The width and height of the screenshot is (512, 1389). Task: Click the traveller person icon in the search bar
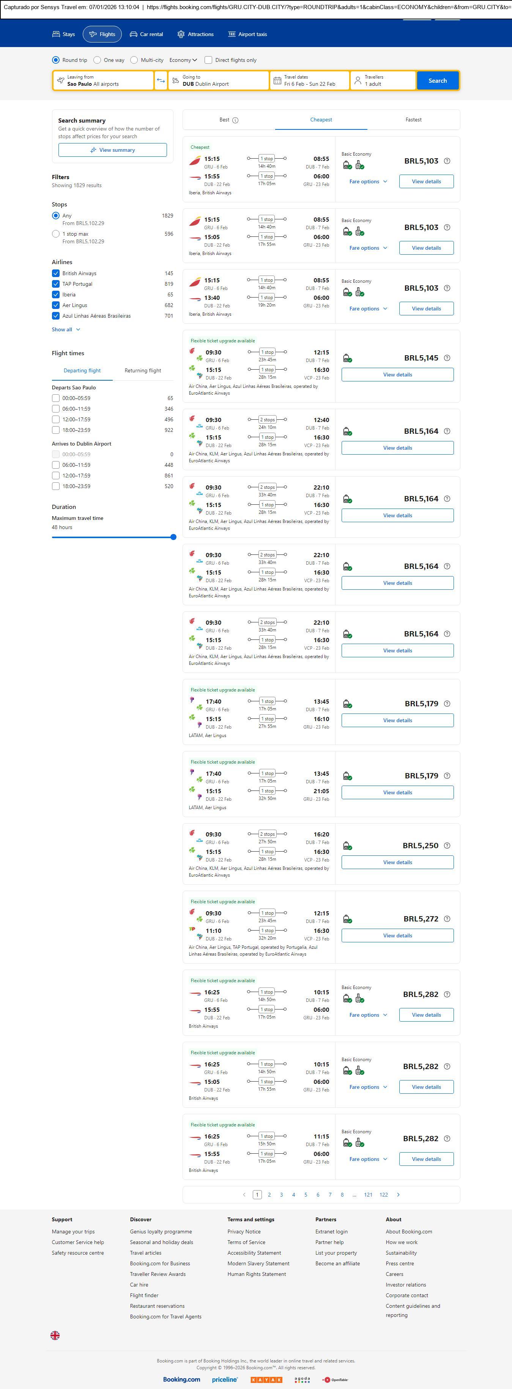(x=358, y=81)
